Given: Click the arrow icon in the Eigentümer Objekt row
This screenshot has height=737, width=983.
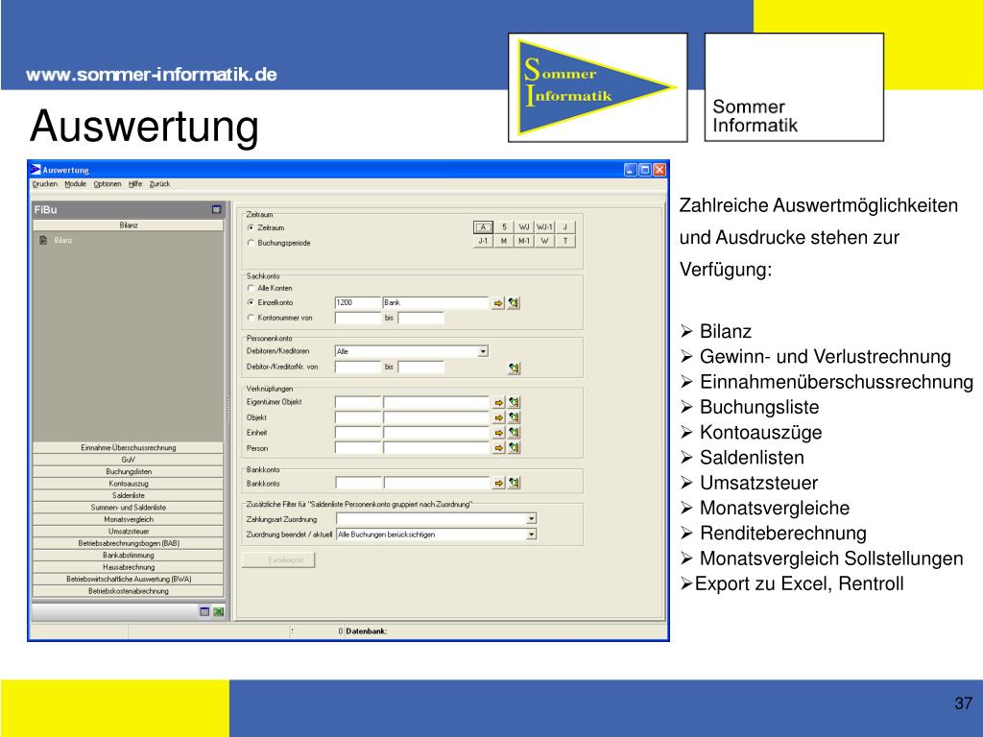Looking at the screenshot, I should pyautogui.click(x=499, y=402).
